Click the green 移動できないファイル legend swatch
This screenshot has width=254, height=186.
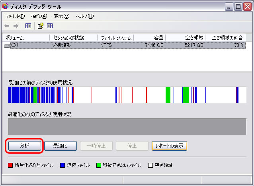[99, 165]
